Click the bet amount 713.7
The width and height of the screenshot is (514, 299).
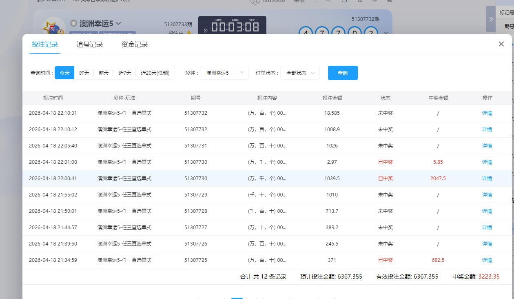click(332, 211)
